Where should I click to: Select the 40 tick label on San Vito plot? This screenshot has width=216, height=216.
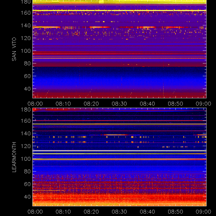27,89
